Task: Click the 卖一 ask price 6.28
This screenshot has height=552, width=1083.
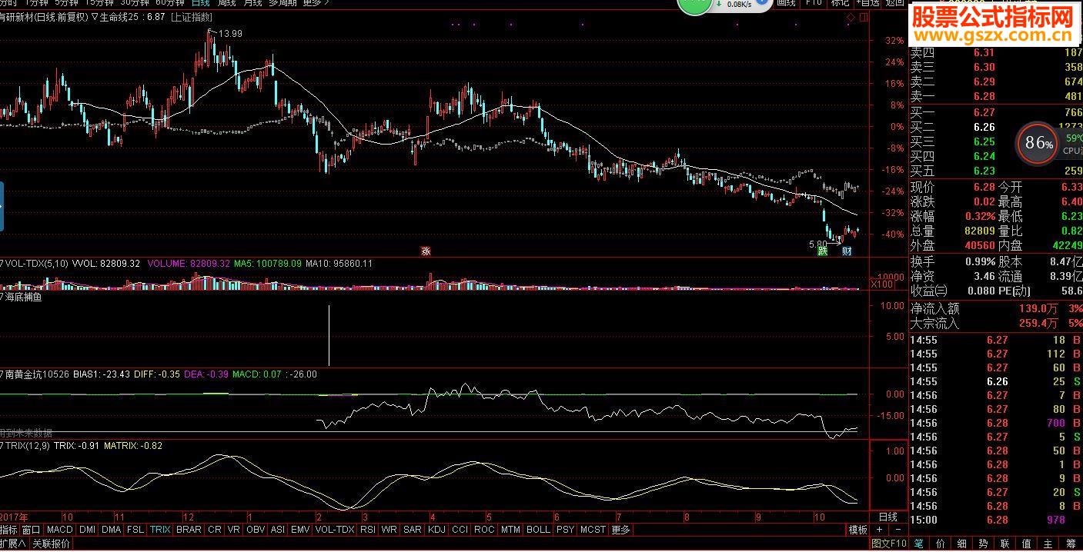Action: 984,96
